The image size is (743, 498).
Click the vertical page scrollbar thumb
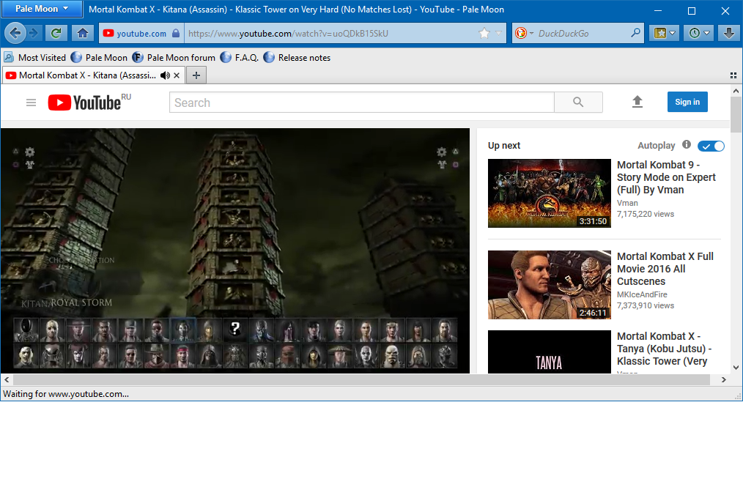coord(736,114)
